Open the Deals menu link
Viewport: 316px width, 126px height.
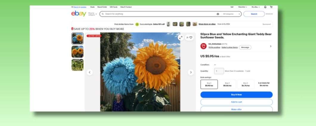pyautogui.click(x=92, y=7)
